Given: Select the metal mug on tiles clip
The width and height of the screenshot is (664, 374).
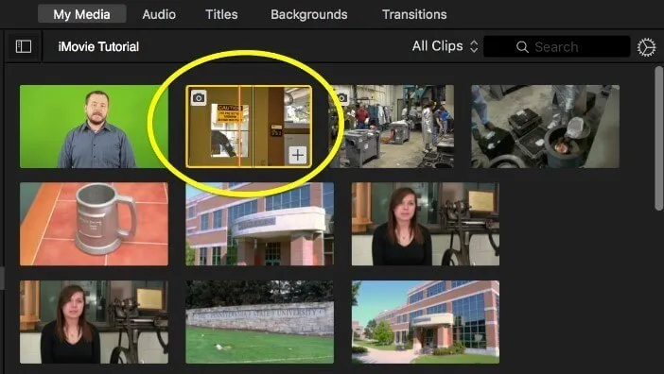Looking at the screenshot, I should [x=94, y=224].
